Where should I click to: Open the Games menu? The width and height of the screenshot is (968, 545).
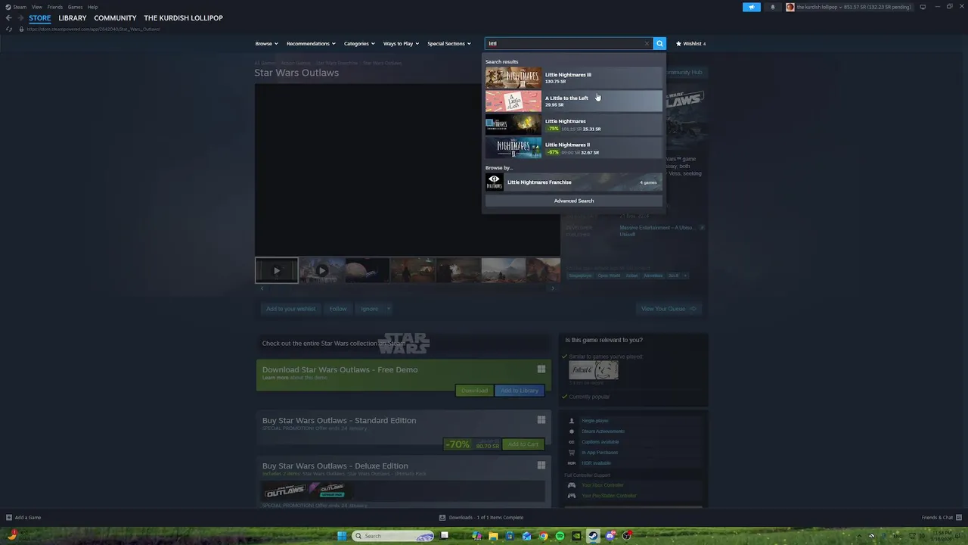75,7
